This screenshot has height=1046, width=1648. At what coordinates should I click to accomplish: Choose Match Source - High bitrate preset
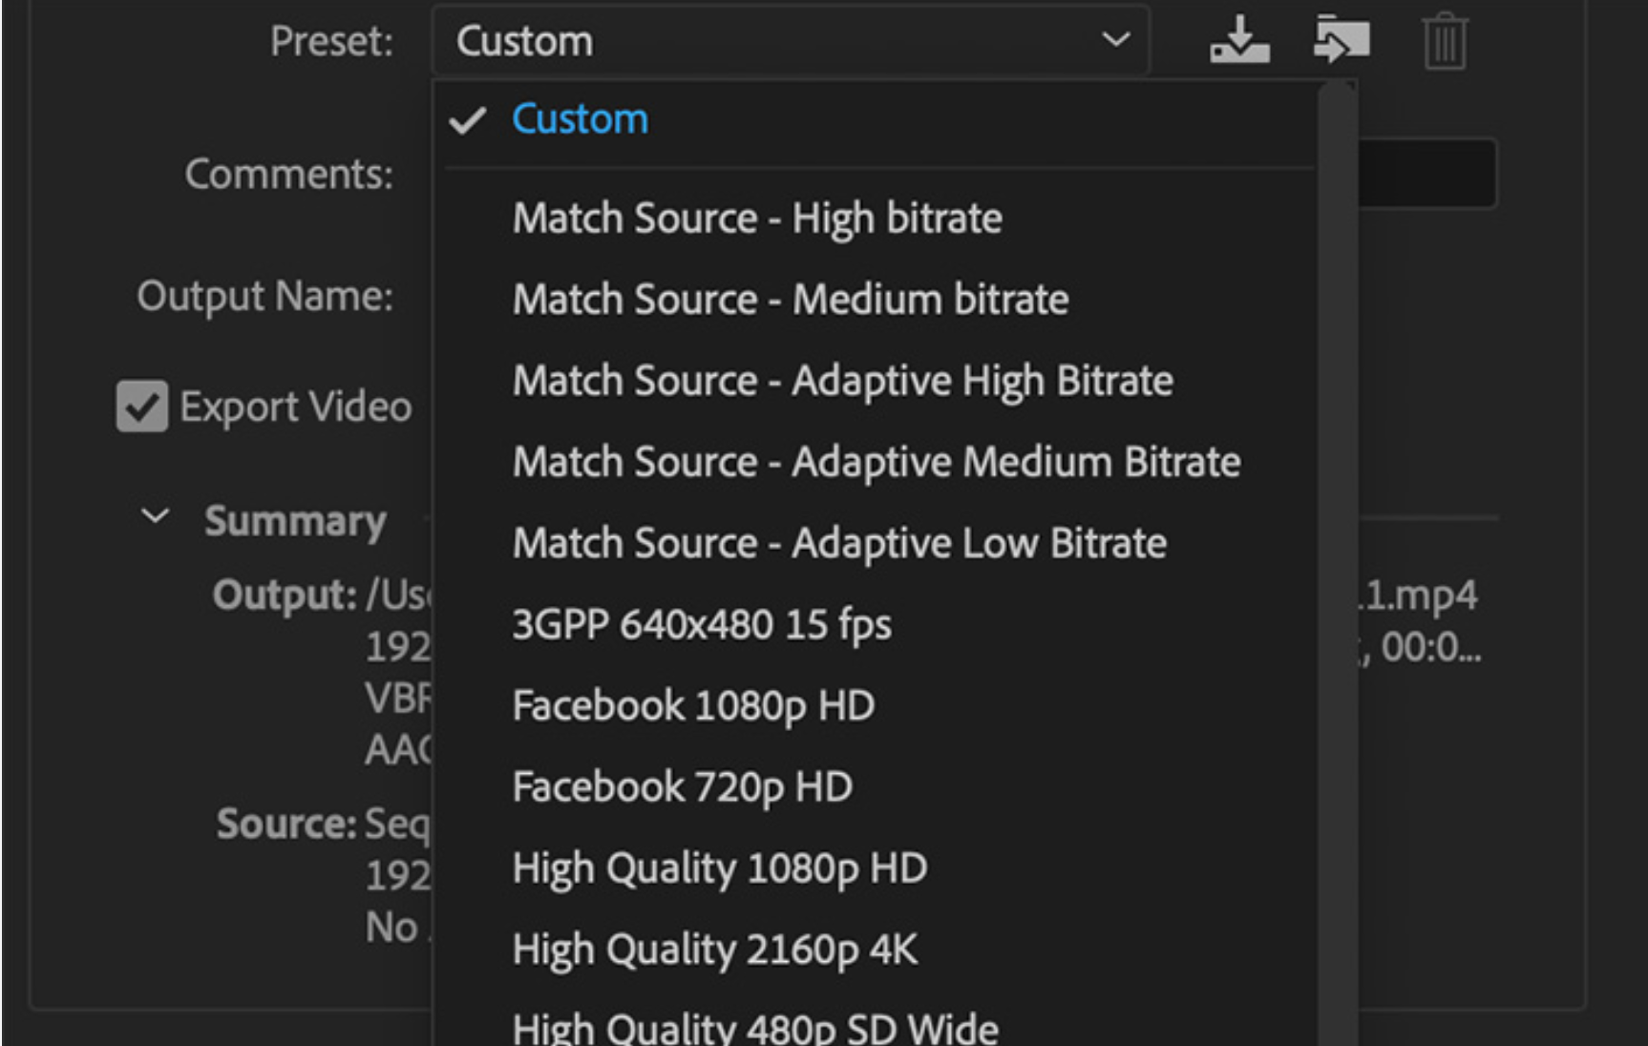coord(757,218)
